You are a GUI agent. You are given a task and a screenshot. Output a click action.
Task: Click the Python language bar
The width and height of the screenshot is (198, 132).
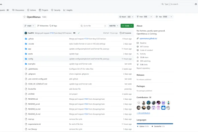[x=155, y=124]
